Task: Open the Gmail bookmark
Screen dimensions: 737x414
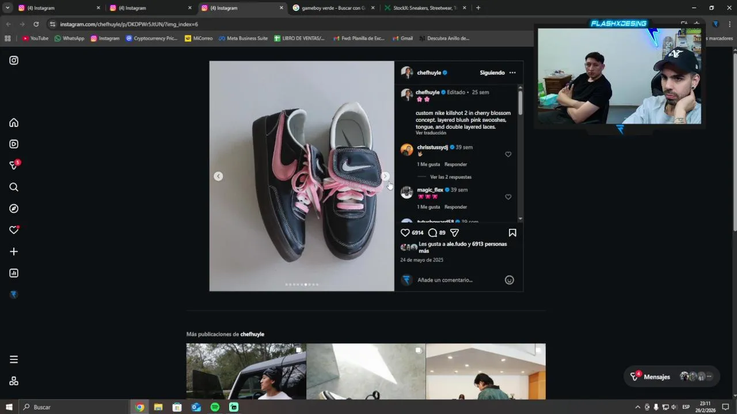Action: 402,39
